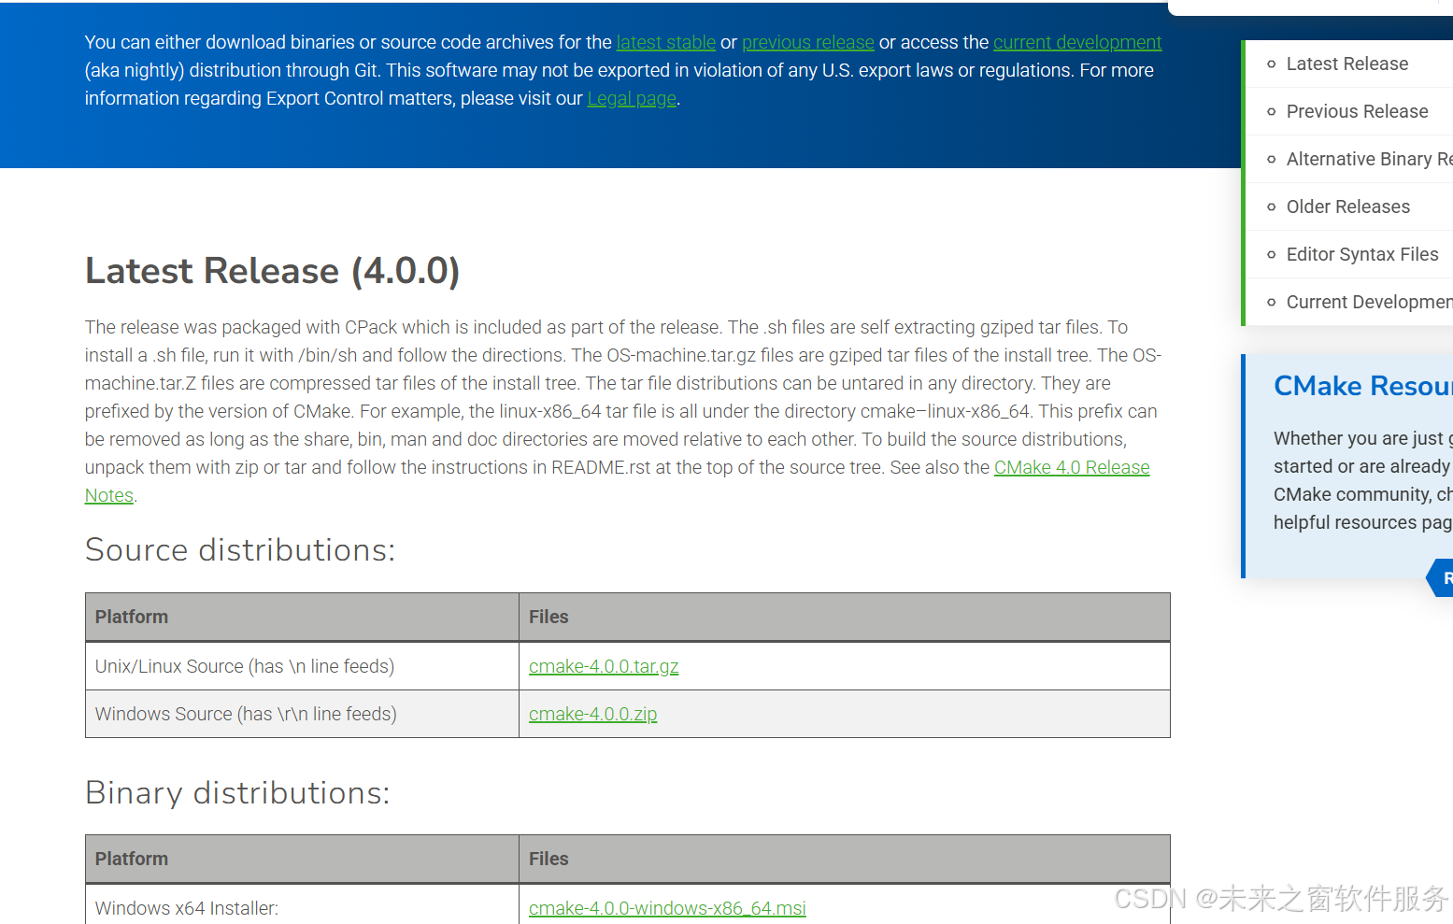This screenshot has width=1453, height=924.
Task: Jump to Alternative Binary Releases in sidebar
Action: (x=1369, y=159)
